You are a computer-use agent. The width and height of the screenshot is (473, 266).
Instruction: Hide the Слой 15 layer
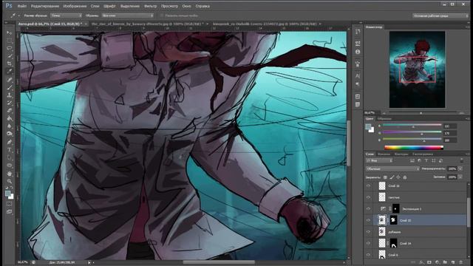(x=368, y=220)
